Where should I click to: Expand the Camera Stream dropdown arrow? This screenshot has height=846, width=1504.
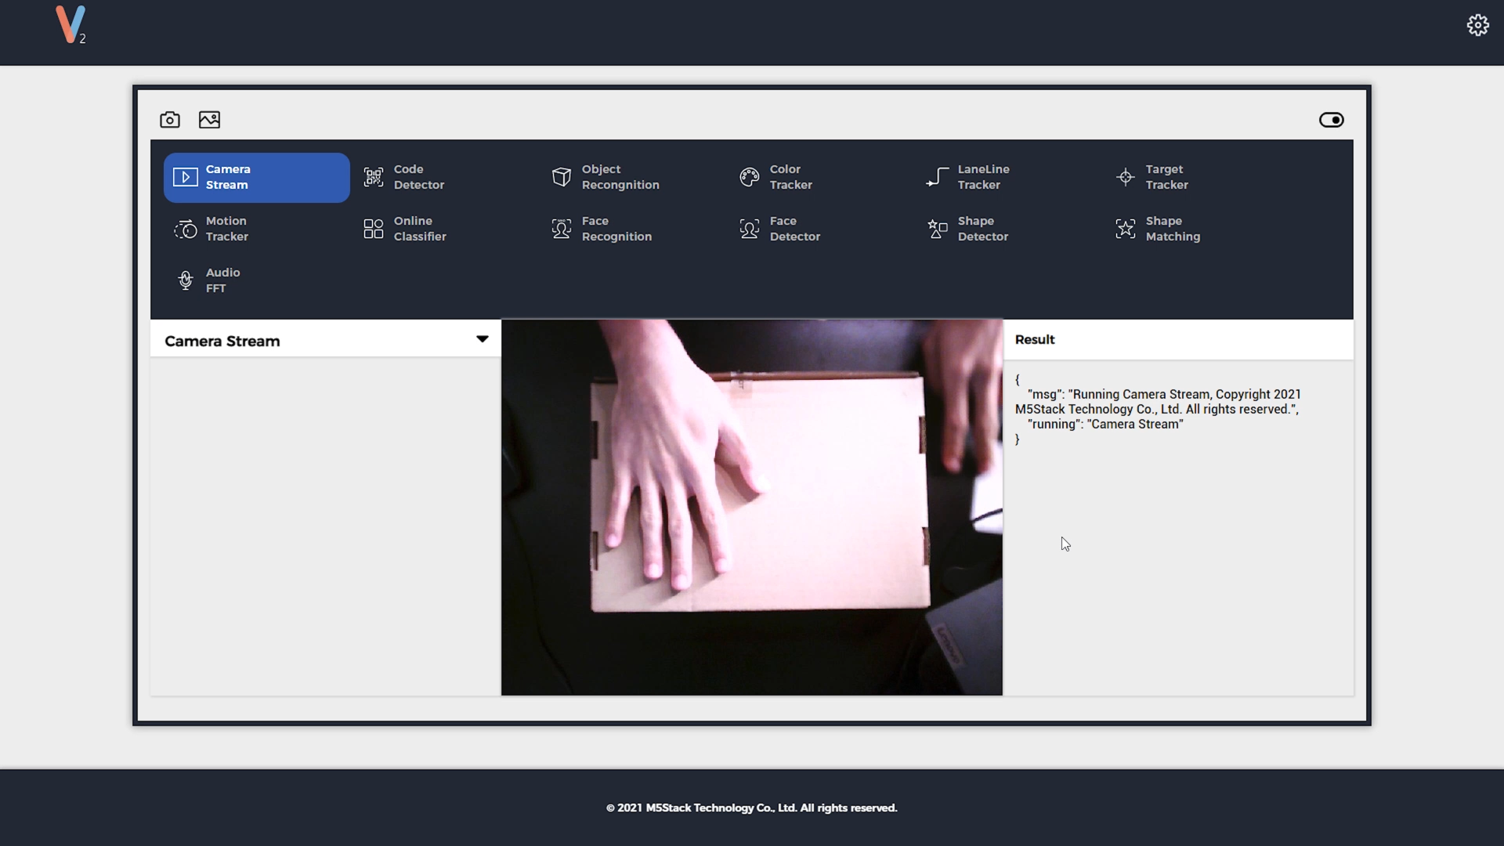coord(483,339)
